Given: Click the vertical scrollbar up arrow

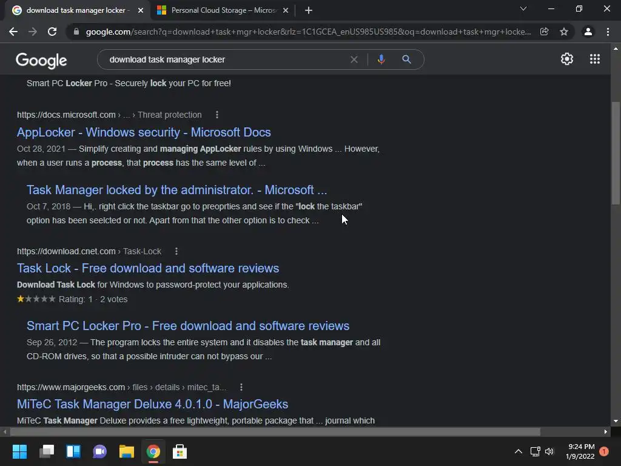Looking at the screenshot, I should 615,49.
